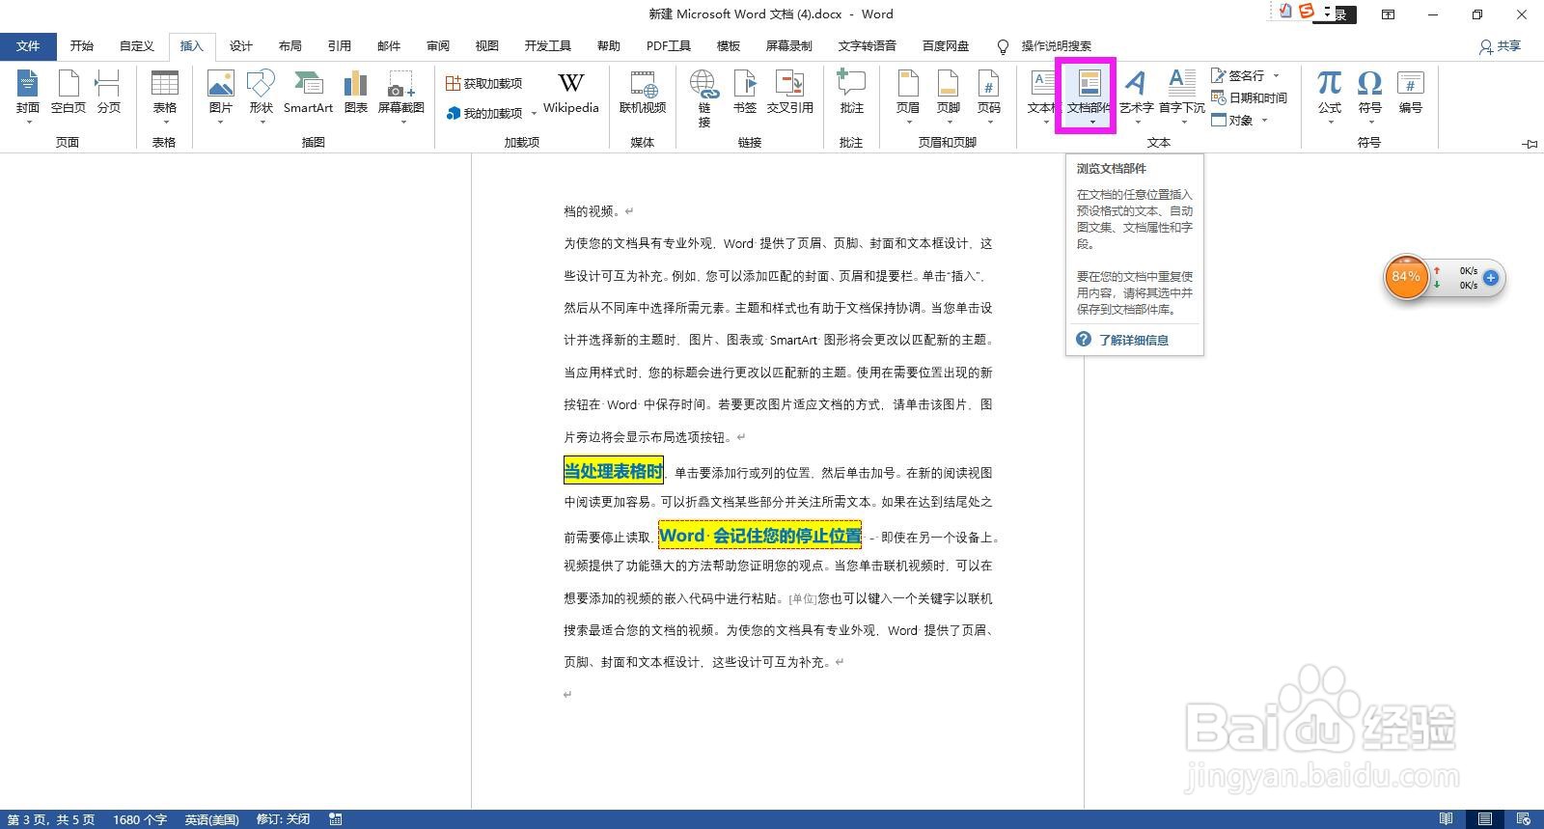This screenshot has width=1544, height=829.
Task: Click highlighted text 当处理表格时
Action: (x=614, y=471)
